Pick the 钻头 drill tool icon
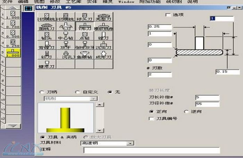 (x=47, y=36)
